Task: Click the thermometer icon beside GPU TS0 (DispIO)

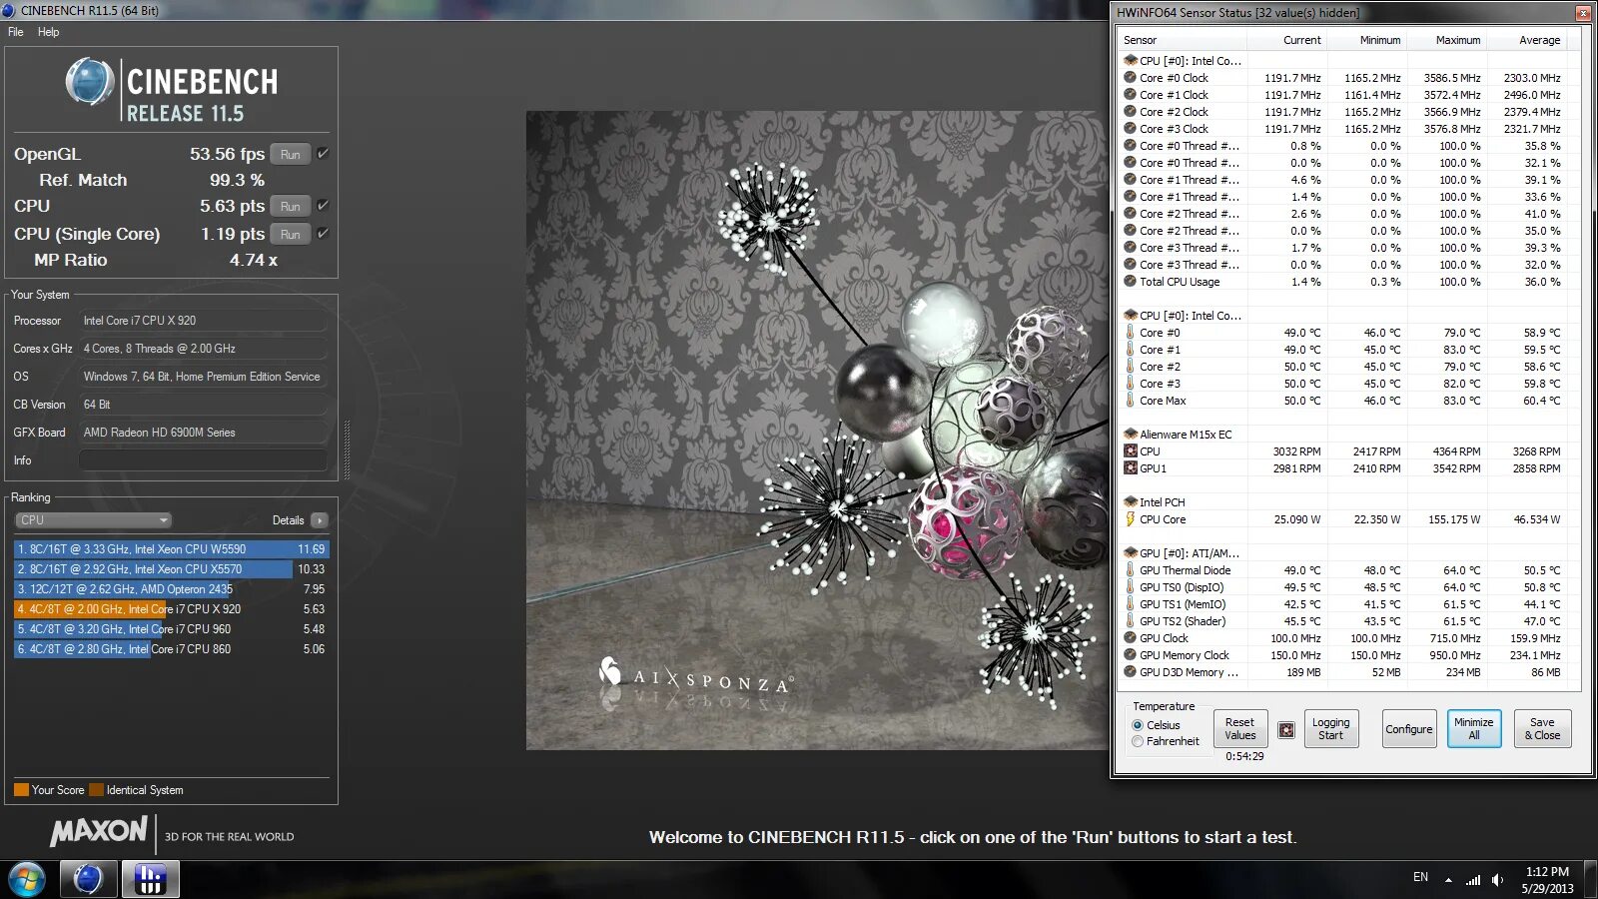Action: pos(1130,587)
